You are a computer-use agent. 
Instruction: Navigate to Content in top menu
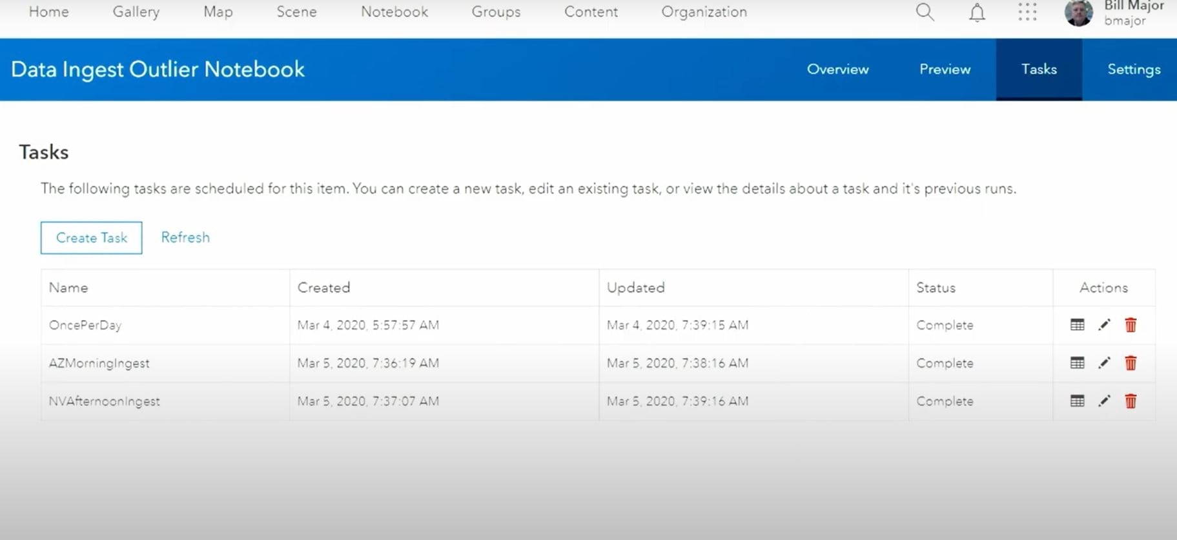[x=591, y=12]
